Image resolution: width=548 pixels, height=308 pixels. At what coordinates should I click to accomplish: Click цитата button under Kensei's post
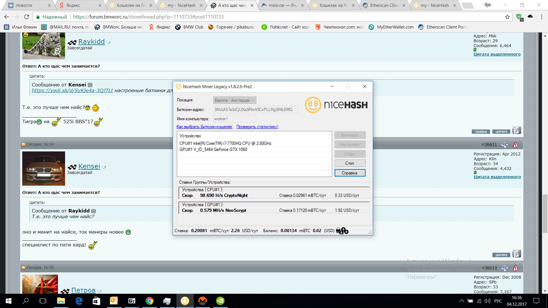coord(501,255)
